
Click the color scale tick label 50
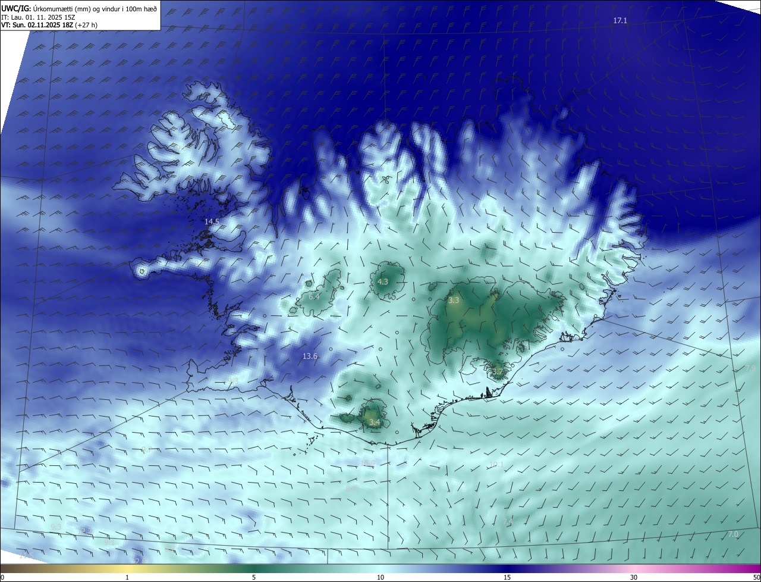(756, 577)
